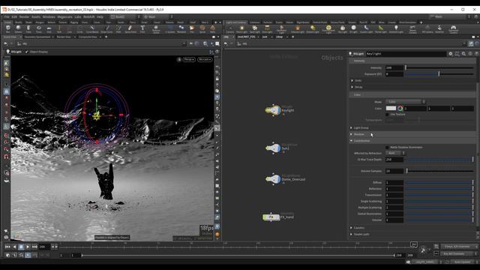Click the Point Light shelf tool
The height and width of the screenshot is (270, 480).
pyautogui.click(x=241, y=29)
